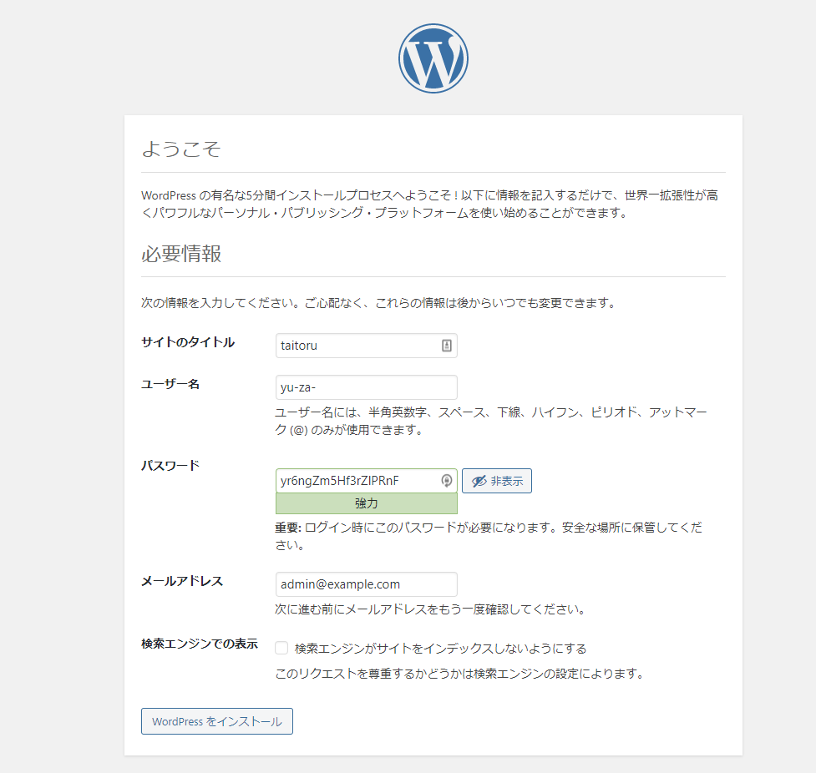
Task: Click the 重要: password warning text
Action: click(489, 536)
